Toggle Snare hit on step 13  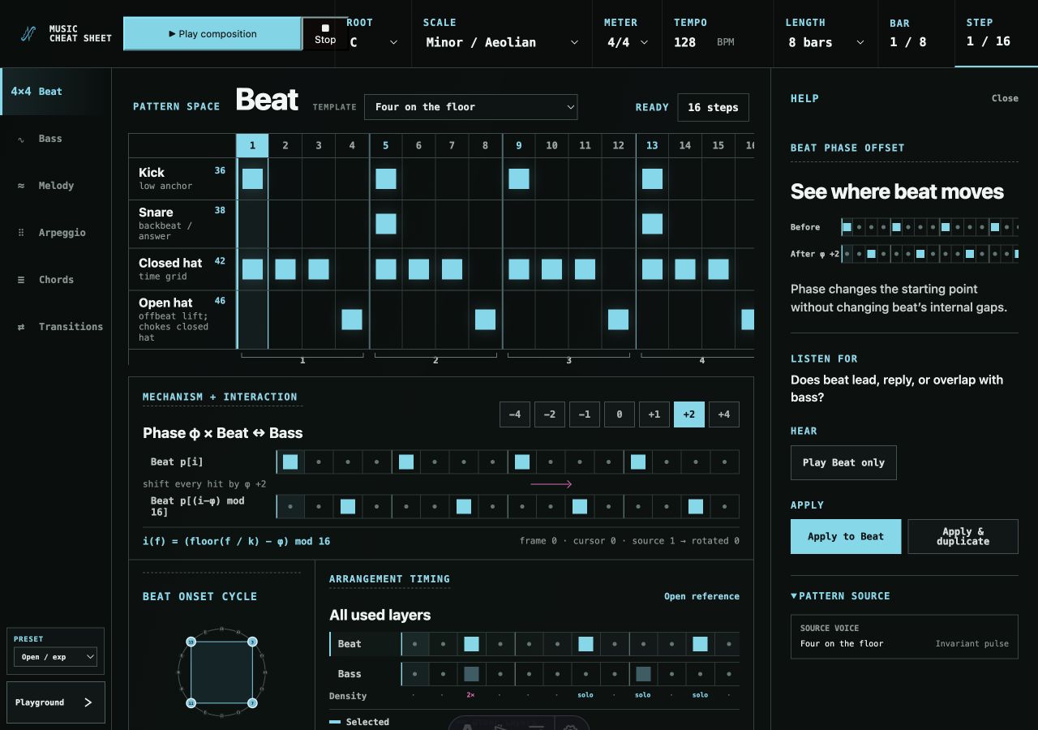click(x=652, y=224)
